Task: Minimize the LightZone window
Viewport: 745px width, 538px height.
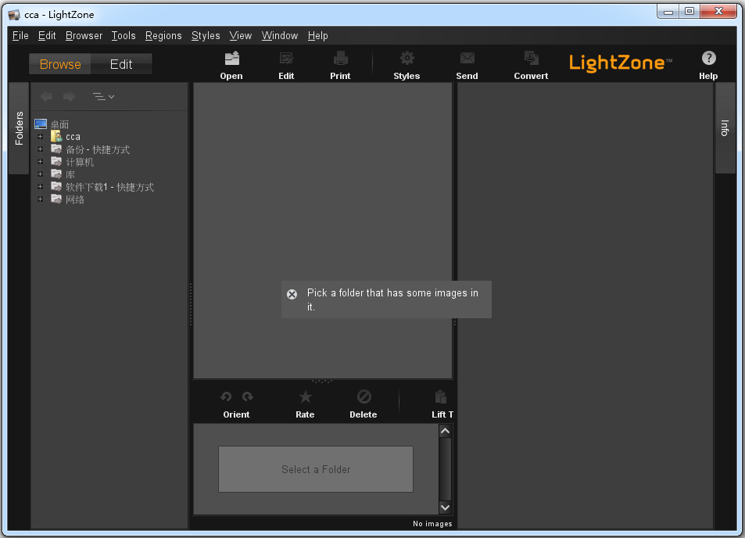Action: (668, 12)
